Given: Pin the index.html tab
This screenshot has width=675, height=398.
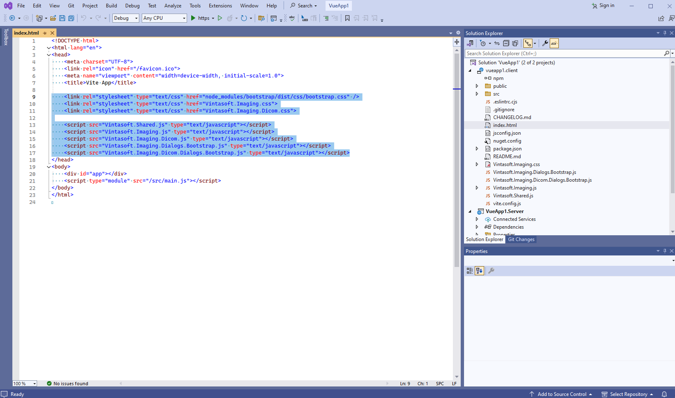Looking at the screenshot, I should (x=45, y=33).
